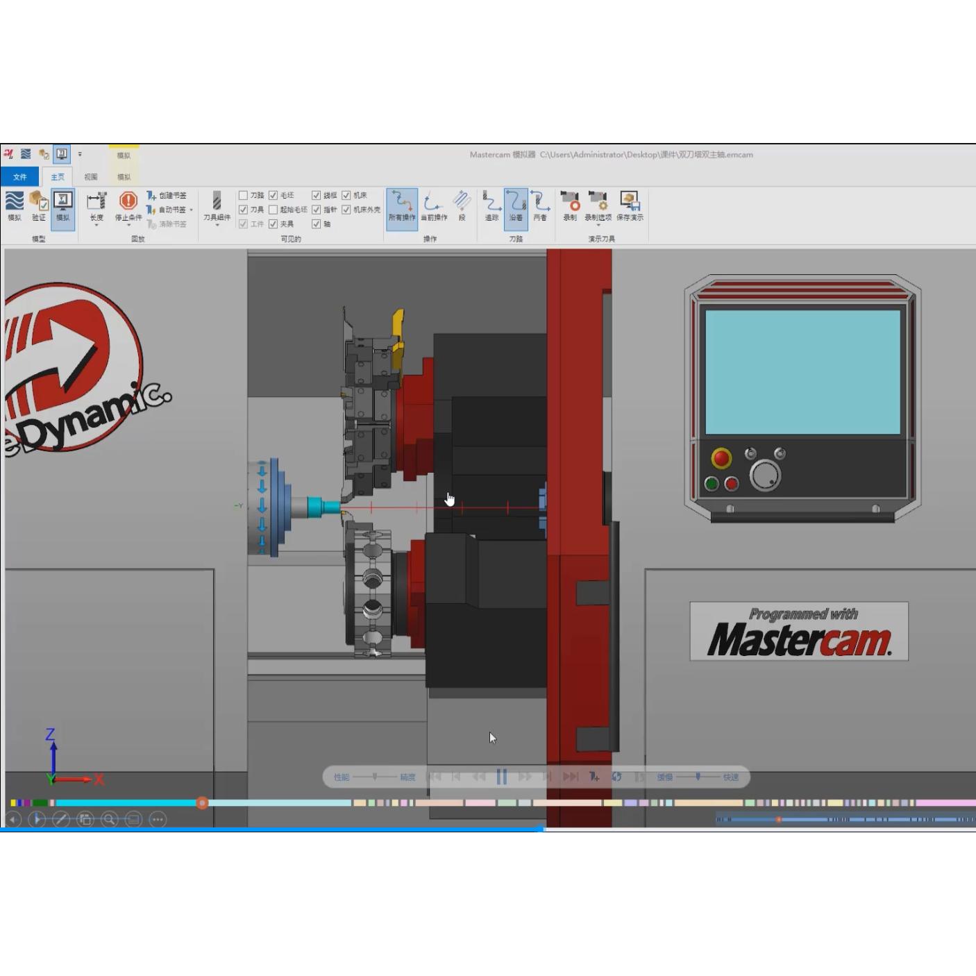The image size is (976, 976).
Task: Click the 性能-精度 quality slider
Action: click(x=376, y=777)
